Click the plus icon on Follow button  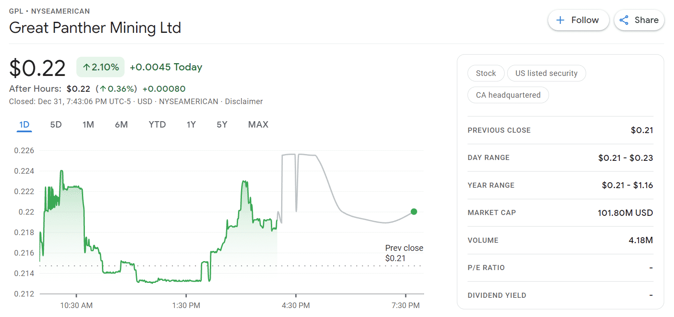561,20
